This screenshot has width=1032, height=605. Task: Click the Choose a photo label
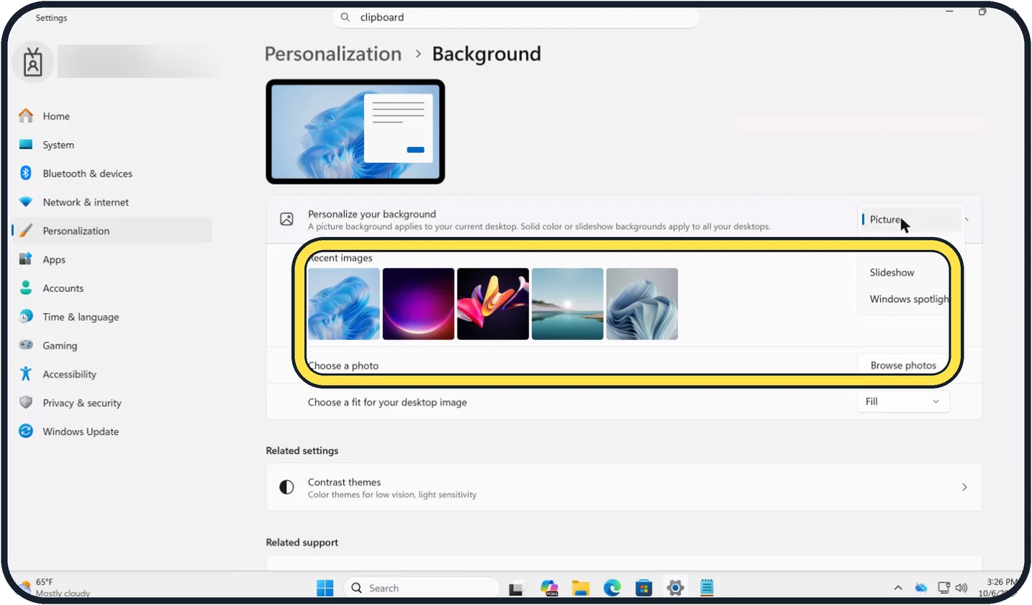coord(343,366)
